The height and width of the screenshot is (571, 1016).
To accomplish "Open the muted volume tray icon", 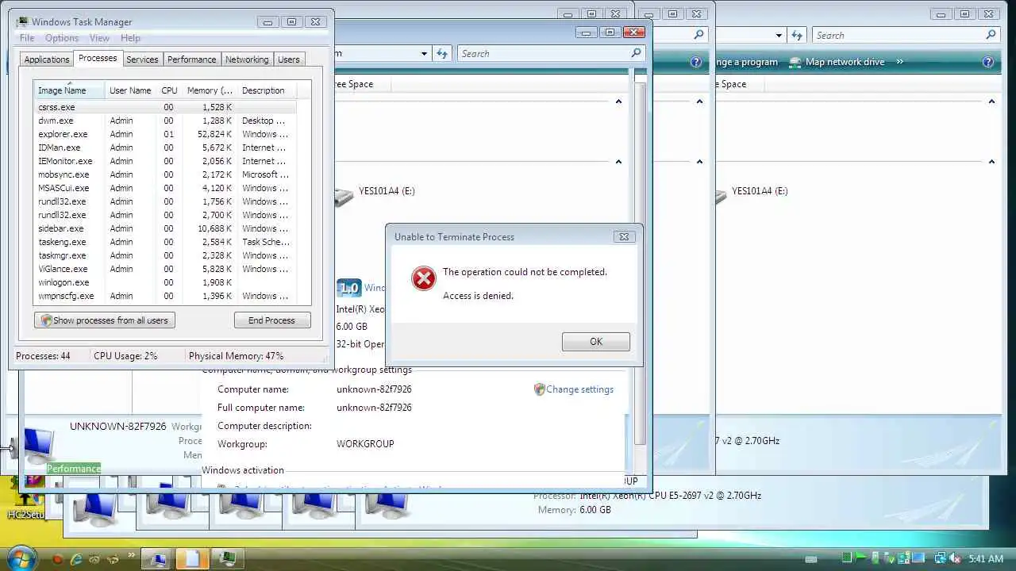I will point(955,559).
